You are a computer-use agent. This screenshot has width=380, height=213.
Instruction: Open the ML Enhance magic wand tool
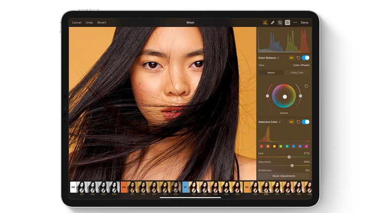[x=265, y=23]
